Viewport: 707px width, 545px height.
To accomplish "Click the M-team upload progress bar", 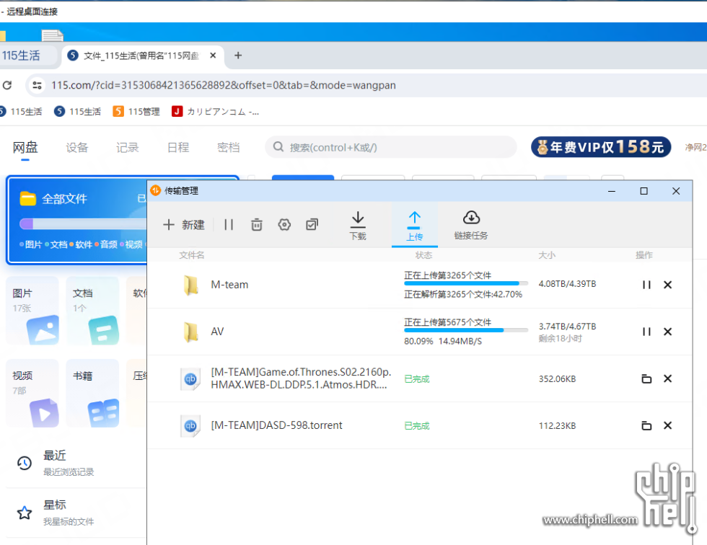I will click(466, 283).
